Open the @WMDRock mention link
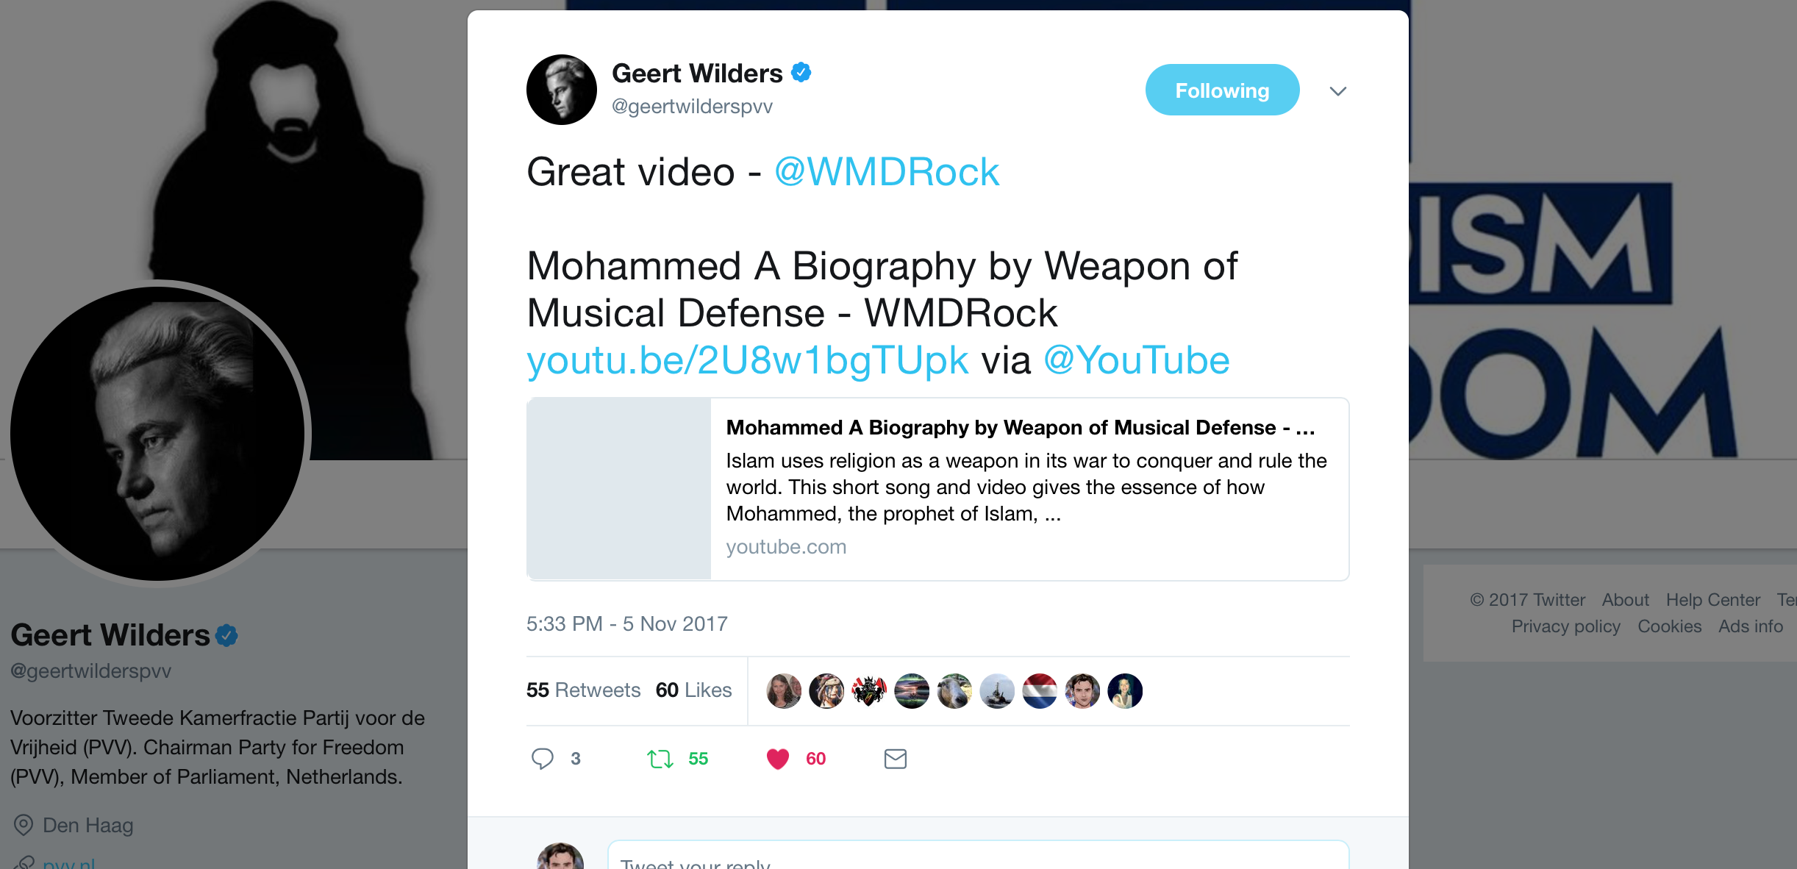Image resolution: width=1797 pixels, height=869 pixels. click(887, 172)
